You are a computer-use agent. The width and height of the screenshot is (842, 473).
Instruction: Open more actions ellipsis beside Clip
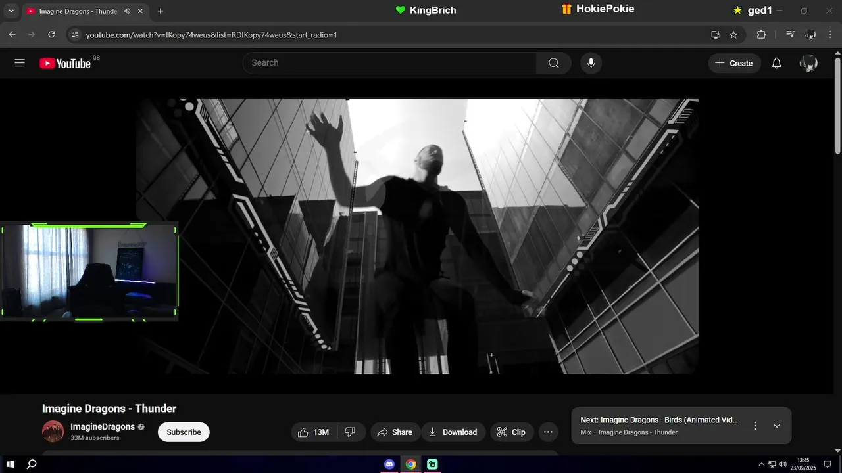548,432
